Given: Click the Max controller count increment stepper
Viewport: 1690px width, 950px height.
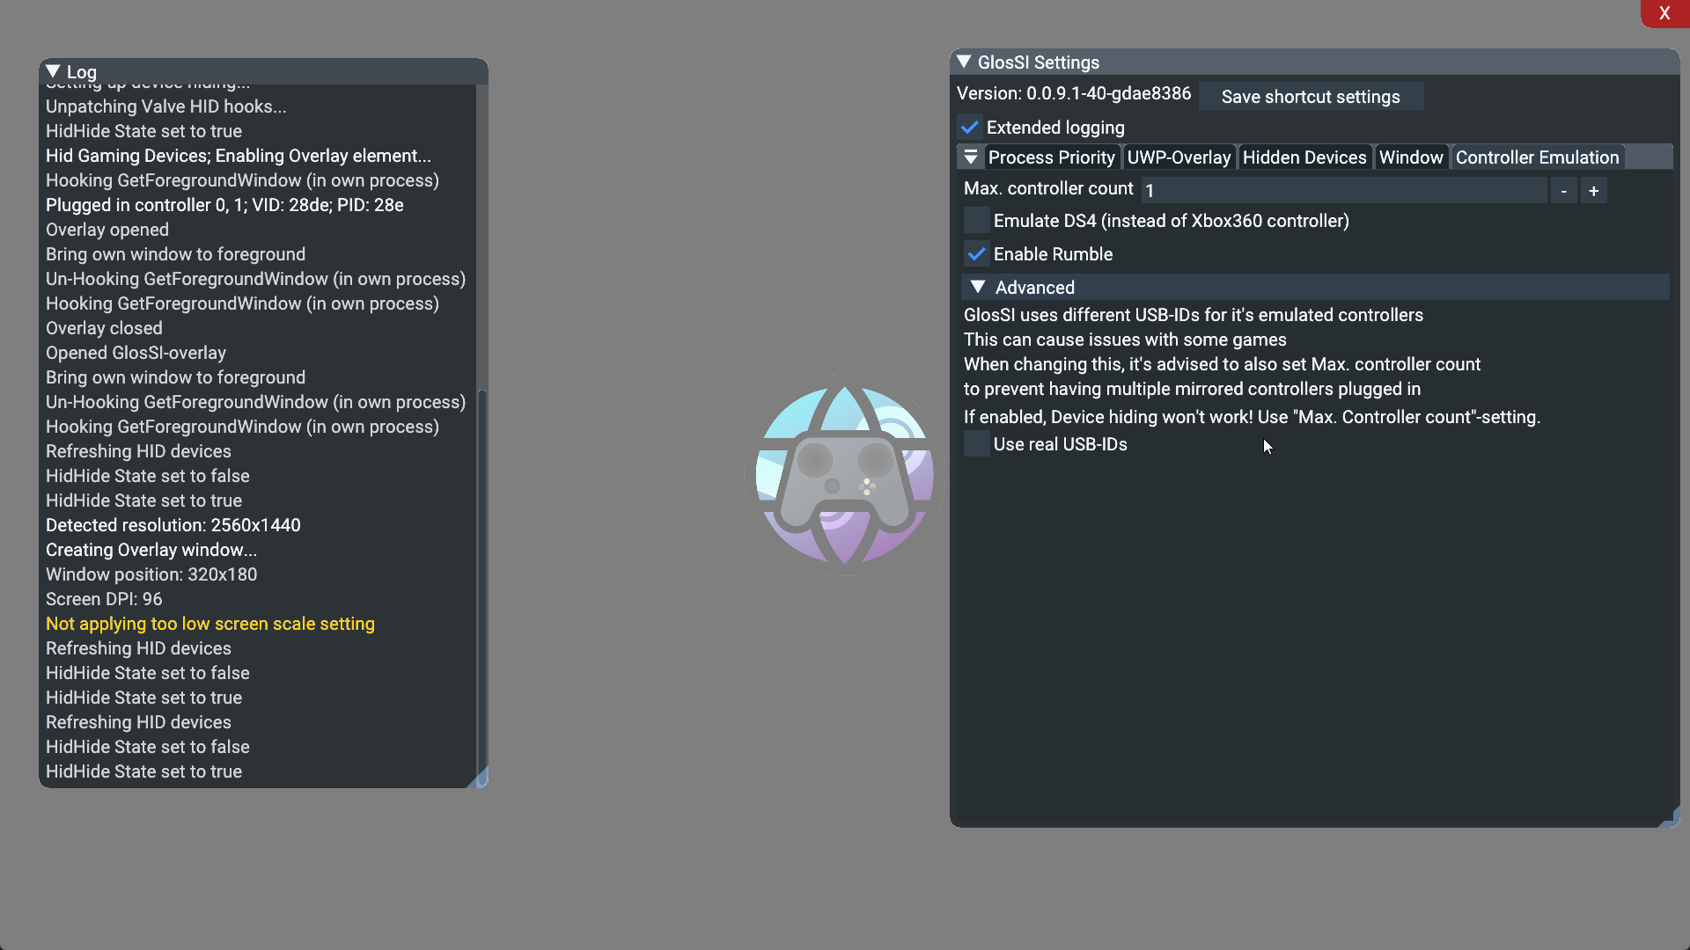Looking at the screenshot, I should (x=1594, y=189).
